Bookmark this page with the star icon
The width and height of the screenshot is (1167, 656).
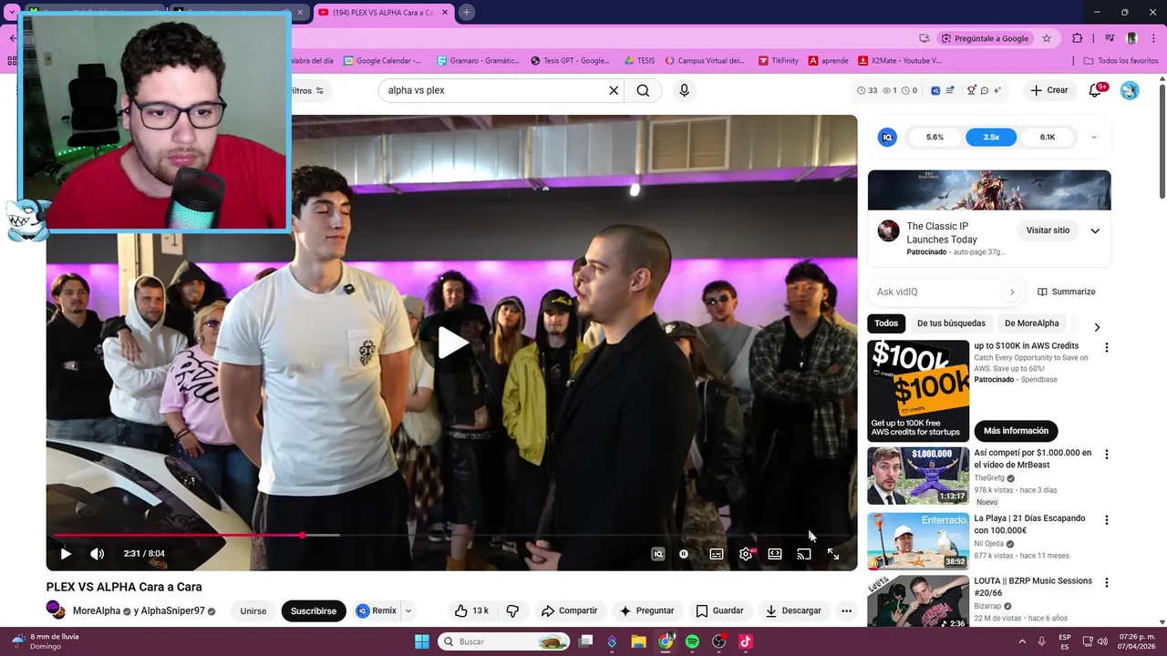[x=1047, y=38]
